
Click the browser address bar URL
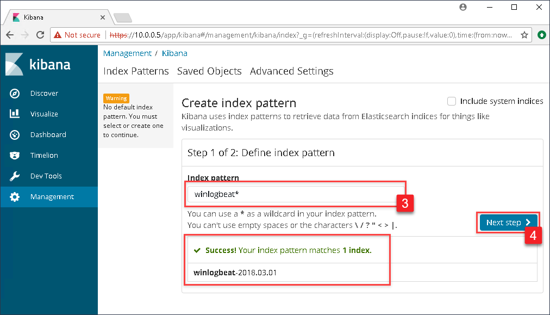(x=311, y=35)
